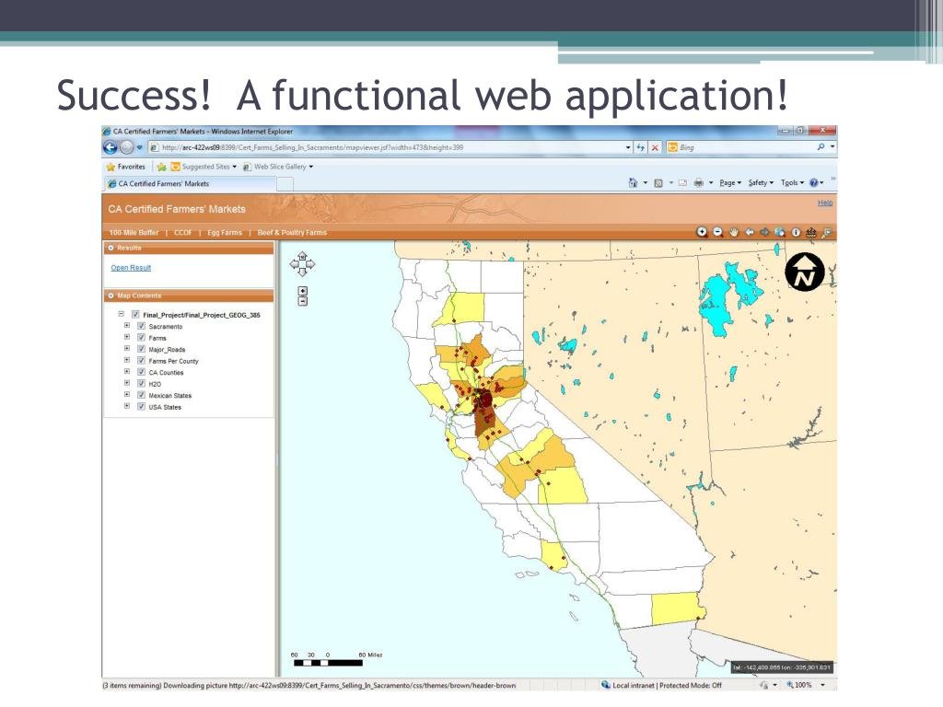Open the Egg Farms task

click(x=225, y=233)
